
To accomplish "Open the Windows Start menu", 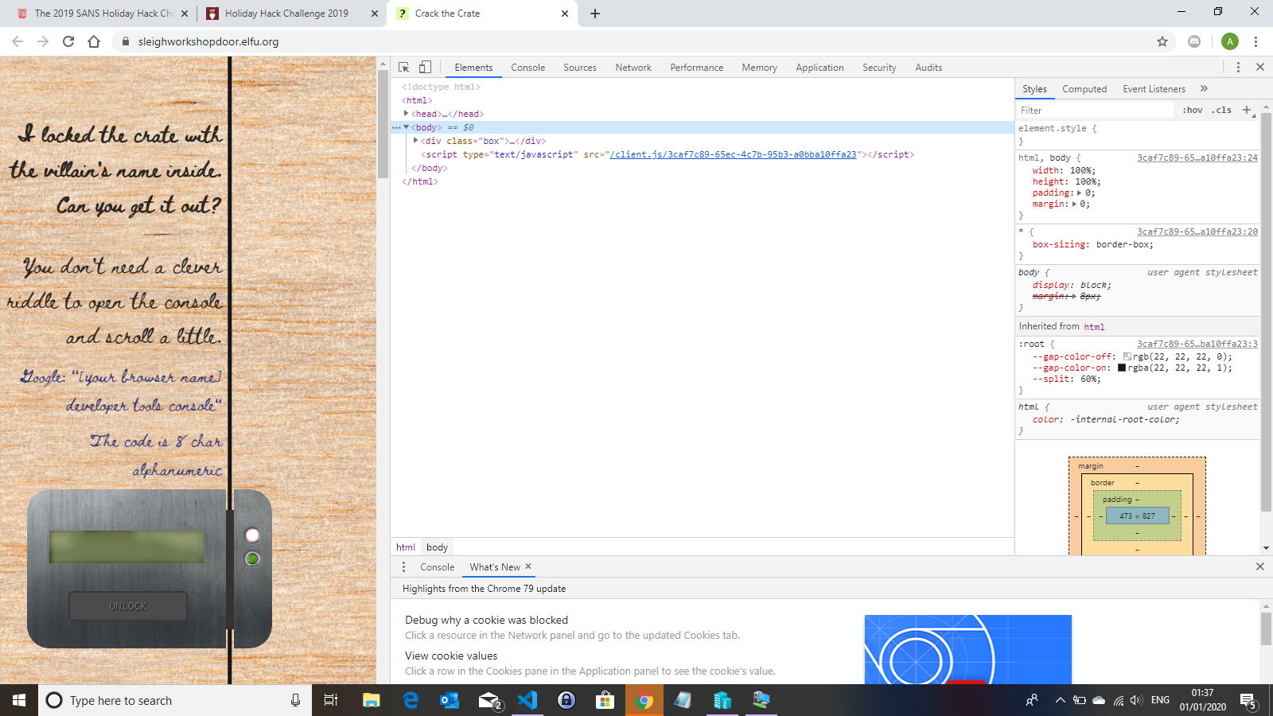I will click(19, 700).
